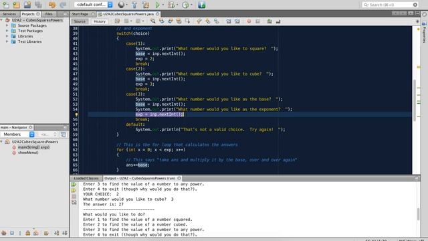428x241 pixels.
Task: Expand the Libraries node
Action: pos(7,36)
